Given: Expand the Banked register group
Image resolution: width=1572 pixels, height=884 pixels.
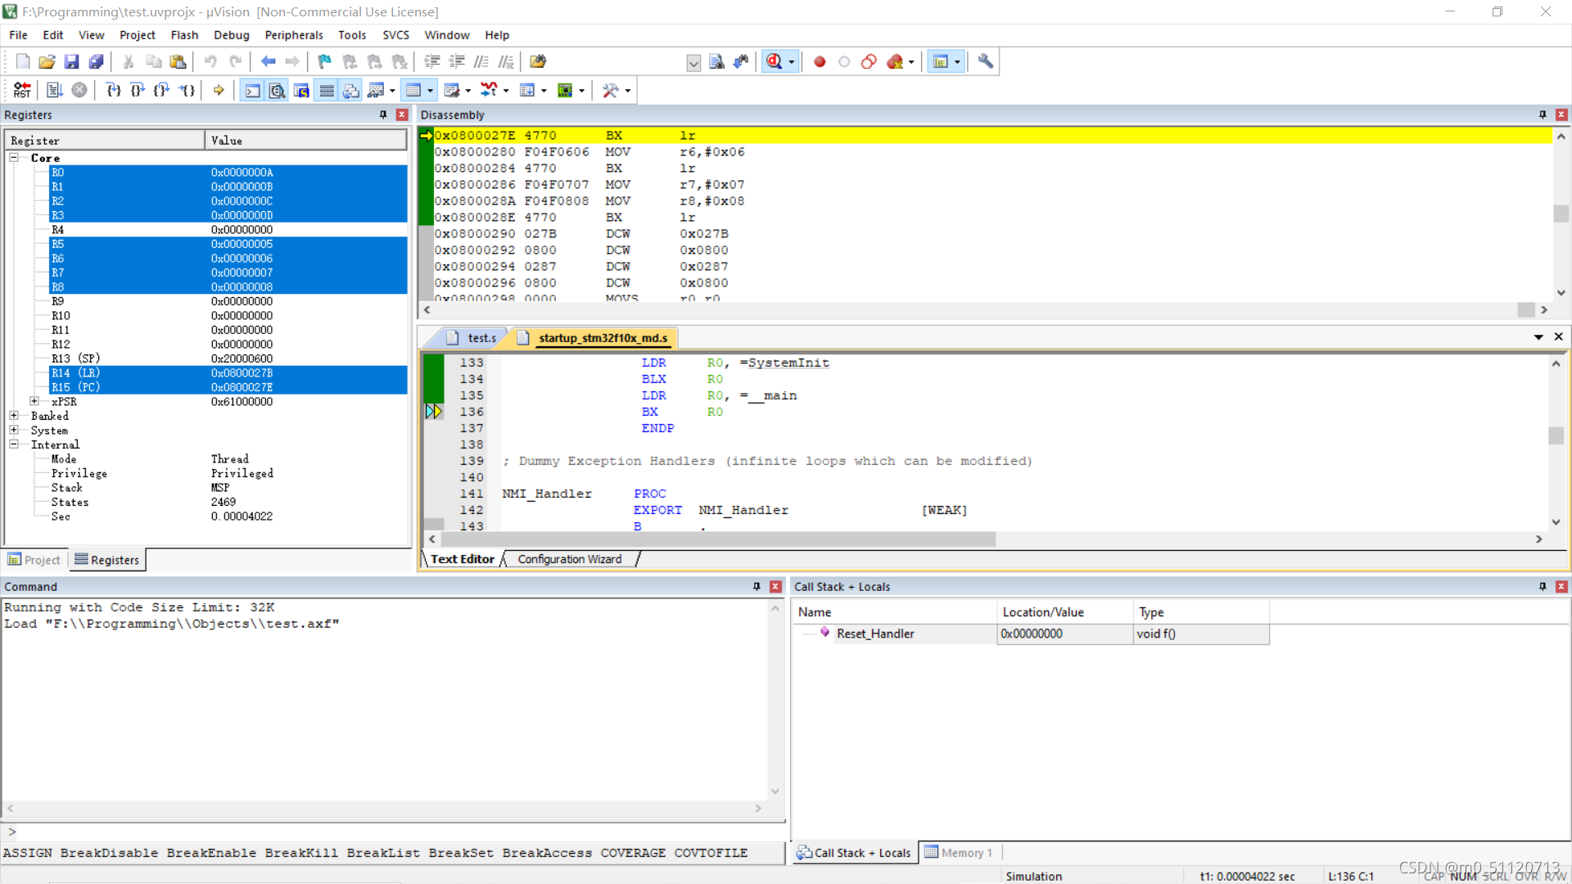Looking at the screenshot, I should click(x=14, y=416).
